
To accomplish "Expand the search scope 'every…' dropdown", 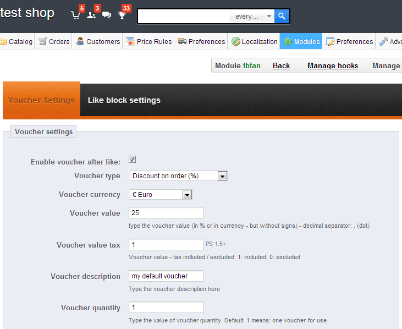I will [252, 17].
